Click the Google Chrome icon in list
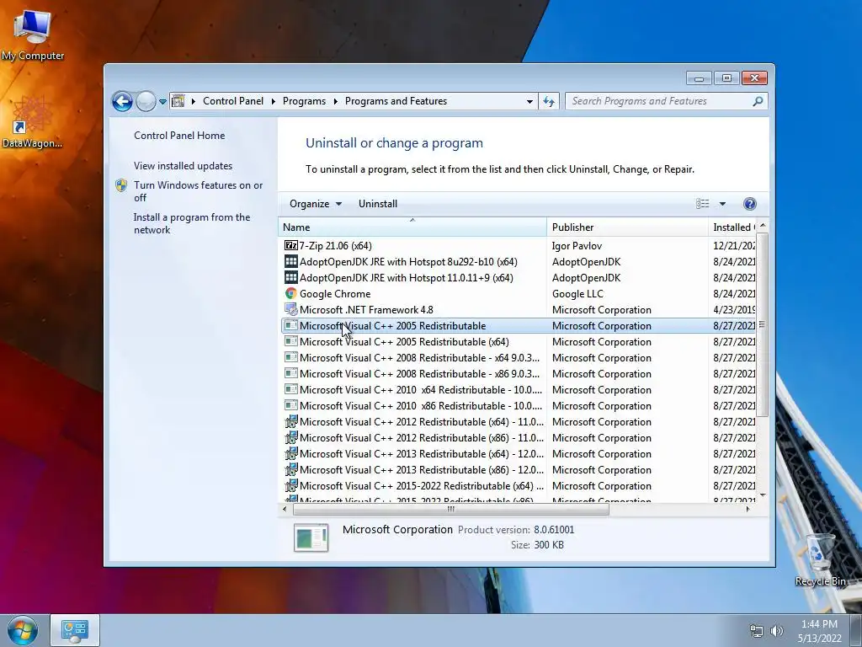Image resolution: width=862 pixels, height=647 pixels. click(x=290, y=293)
